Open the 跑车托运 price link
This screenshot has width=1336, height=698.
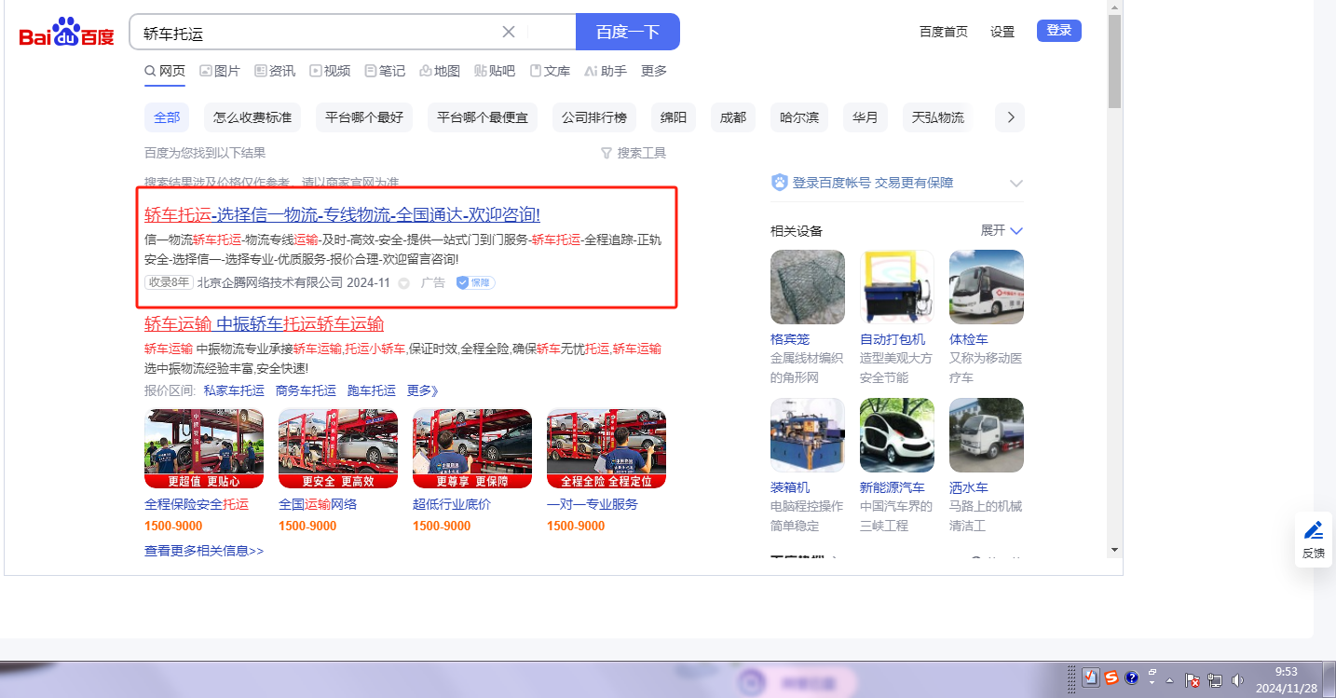click(x=372, y=390)
